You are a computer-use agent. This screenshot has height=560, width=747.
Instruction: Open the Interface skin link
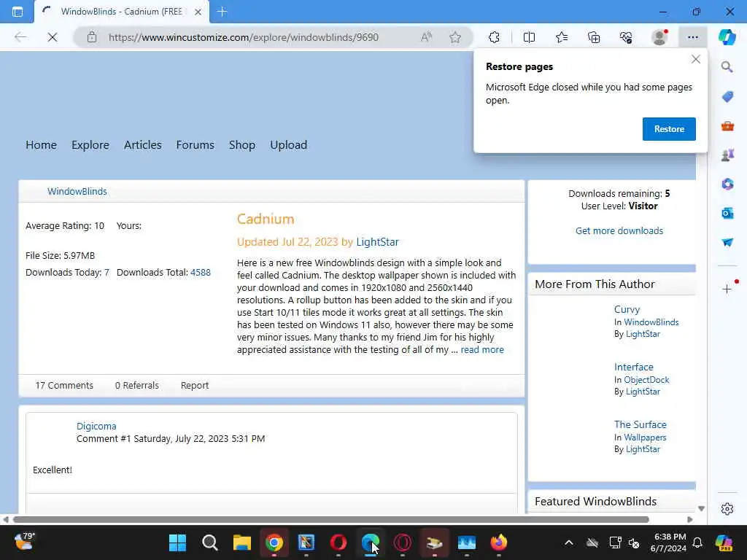coord(634,367)
